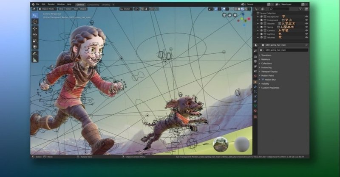Click the HDRI preview sphere
340x177 pixels.
tap(221, 144)
